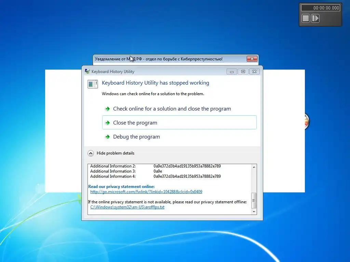Open the Microsoft privacy statement fwlink URL
The width and height of the screenshot is (350, 262).
146,192
